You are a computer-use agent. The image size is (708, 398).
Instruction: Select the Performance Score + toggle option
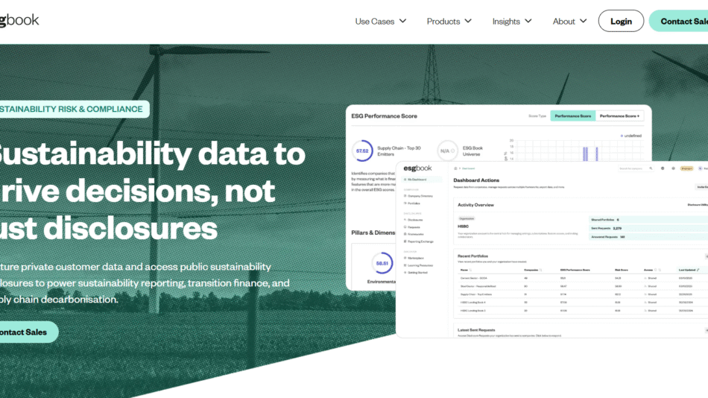(x=619, y=116)
